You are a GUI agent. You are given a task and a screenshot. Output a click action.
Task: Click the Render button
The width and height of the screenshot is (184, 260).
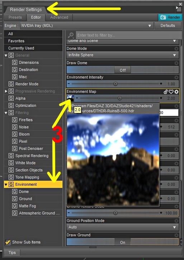pyautogui.click(x=170, y=17)
